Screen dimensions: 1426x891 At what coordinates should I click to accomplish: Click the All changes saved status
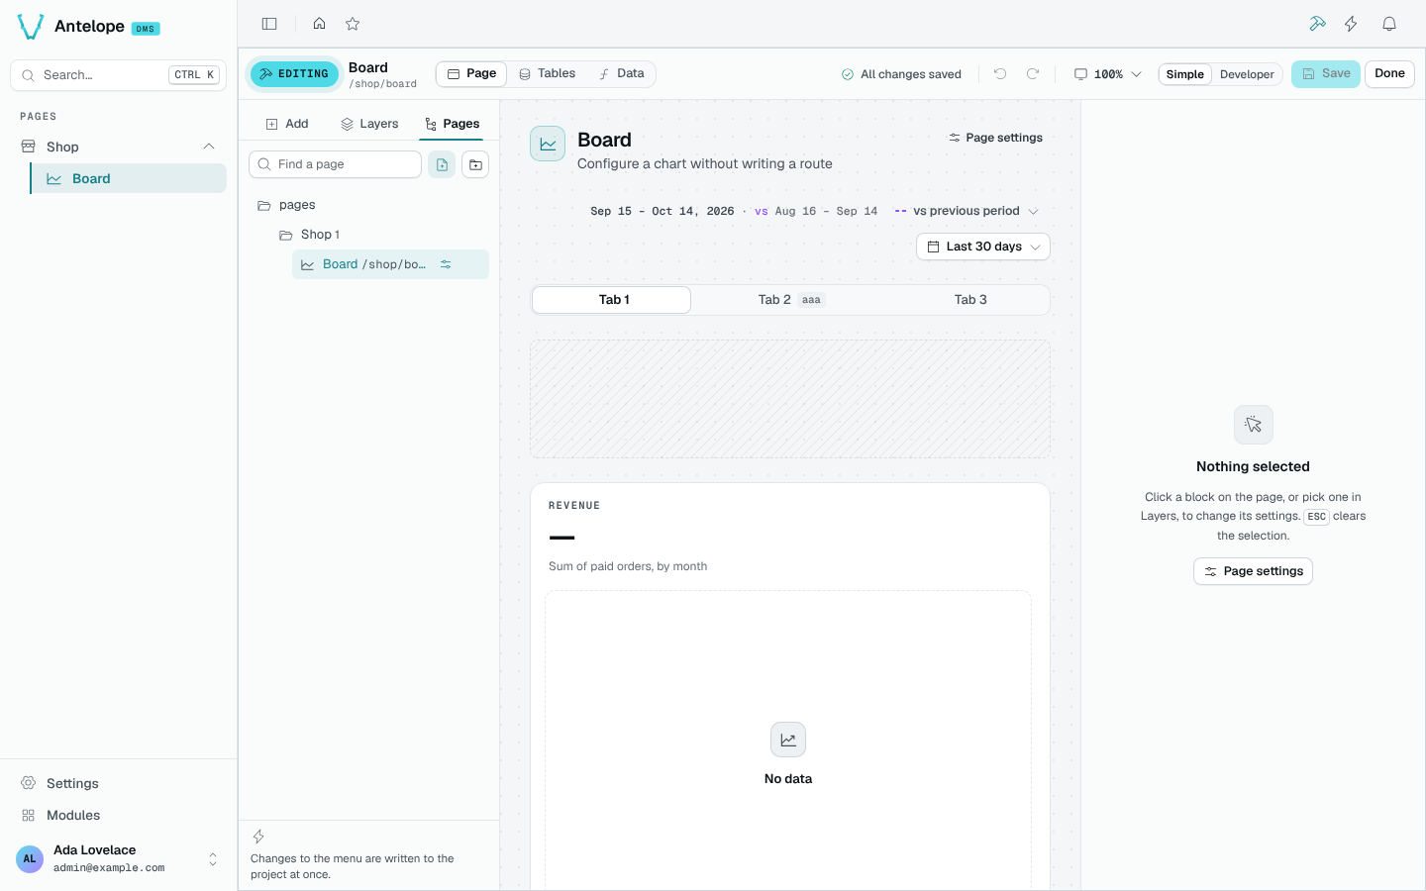click(x=901, y=74)
